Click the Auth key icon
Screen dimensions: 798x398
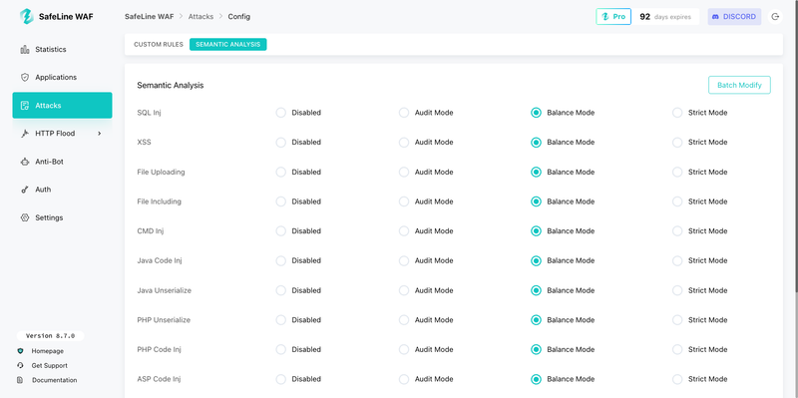24,190
